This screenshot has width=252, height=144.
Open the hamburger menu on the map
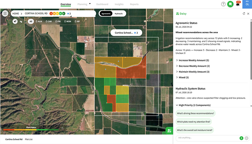(x=5, y=13)
